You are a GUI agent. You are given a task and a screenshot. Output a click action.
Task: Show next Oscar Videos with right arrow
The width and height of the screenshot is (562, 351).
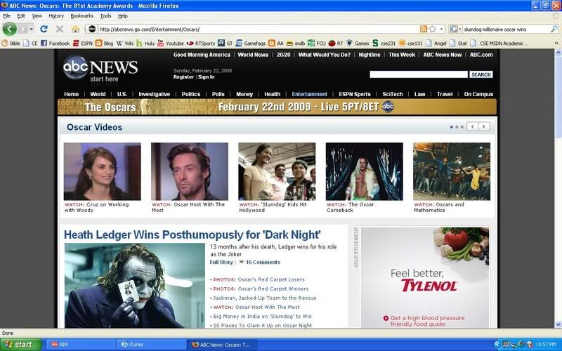[x=484, y=126]
